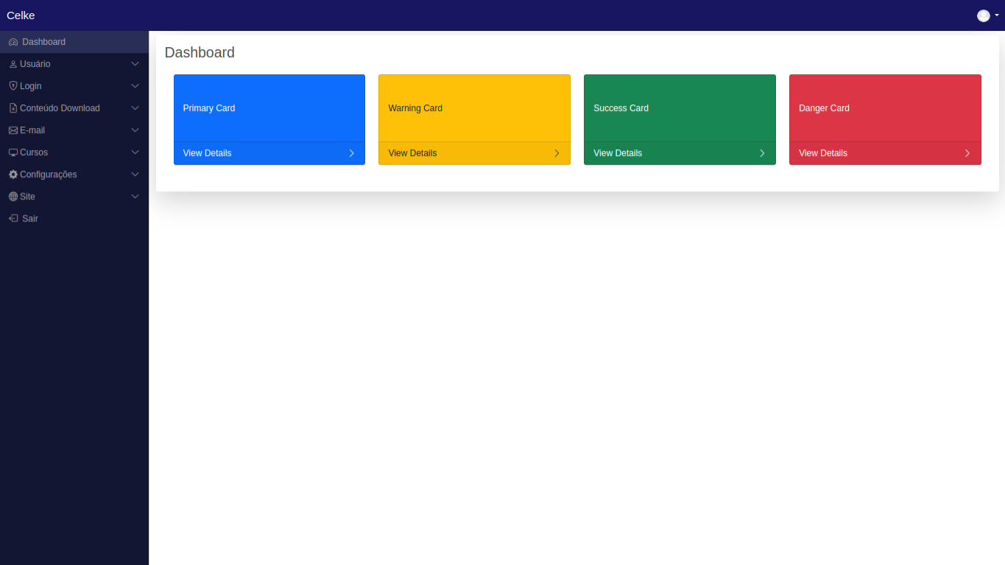Click the Cursos monitor icon
This screenshot has width=1005, height=565.
[13, 152]
